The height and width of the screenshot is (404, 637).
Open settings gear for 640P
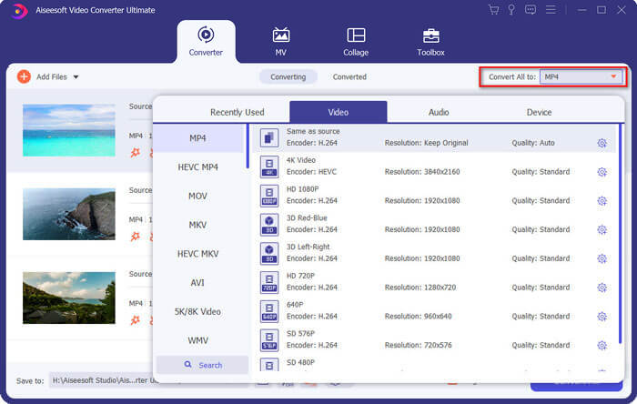tap(602, 317)
